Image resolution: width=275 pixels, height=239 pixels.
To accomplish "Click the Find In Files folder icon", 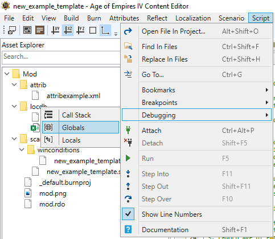I will click(x=128, y=46).
